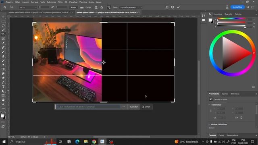Click the foreground color swatch in the toolbox

(2, 116)
